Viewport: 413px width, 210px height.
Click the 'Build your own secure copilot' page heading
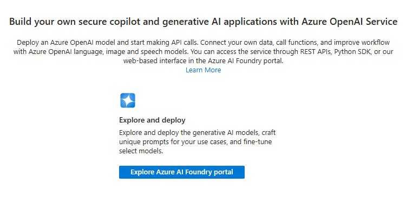(204, 21)
